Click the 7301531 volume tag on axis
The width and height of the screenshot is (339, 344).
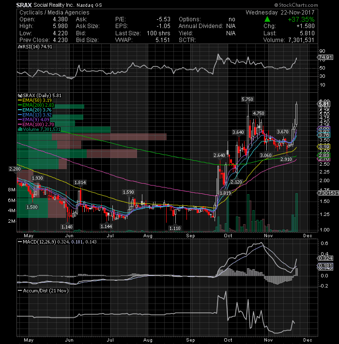(x=328, y=193)
